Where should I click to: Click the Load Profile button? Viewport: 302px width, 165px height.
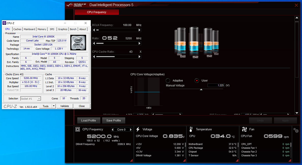tap(89, 121)
